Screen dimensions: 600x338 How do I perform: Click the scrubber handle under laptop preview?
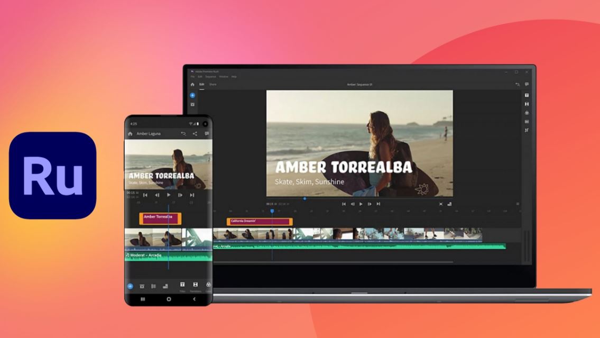click(x=304, y=199)
